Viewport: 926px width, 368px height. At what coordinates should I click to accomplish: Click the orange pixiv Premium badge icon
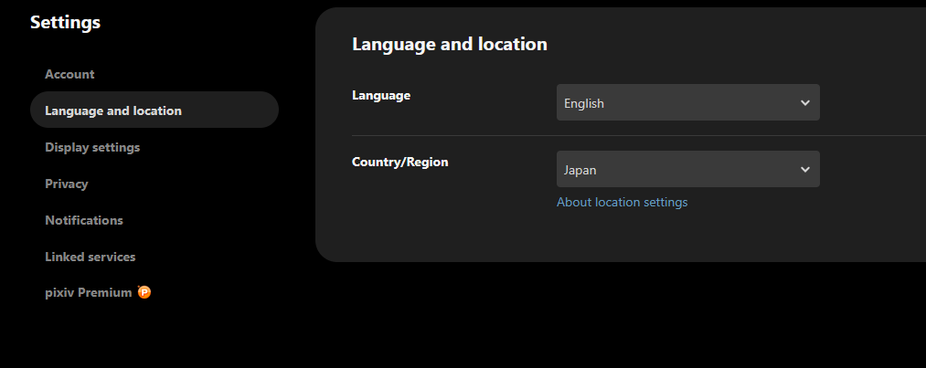144,292
